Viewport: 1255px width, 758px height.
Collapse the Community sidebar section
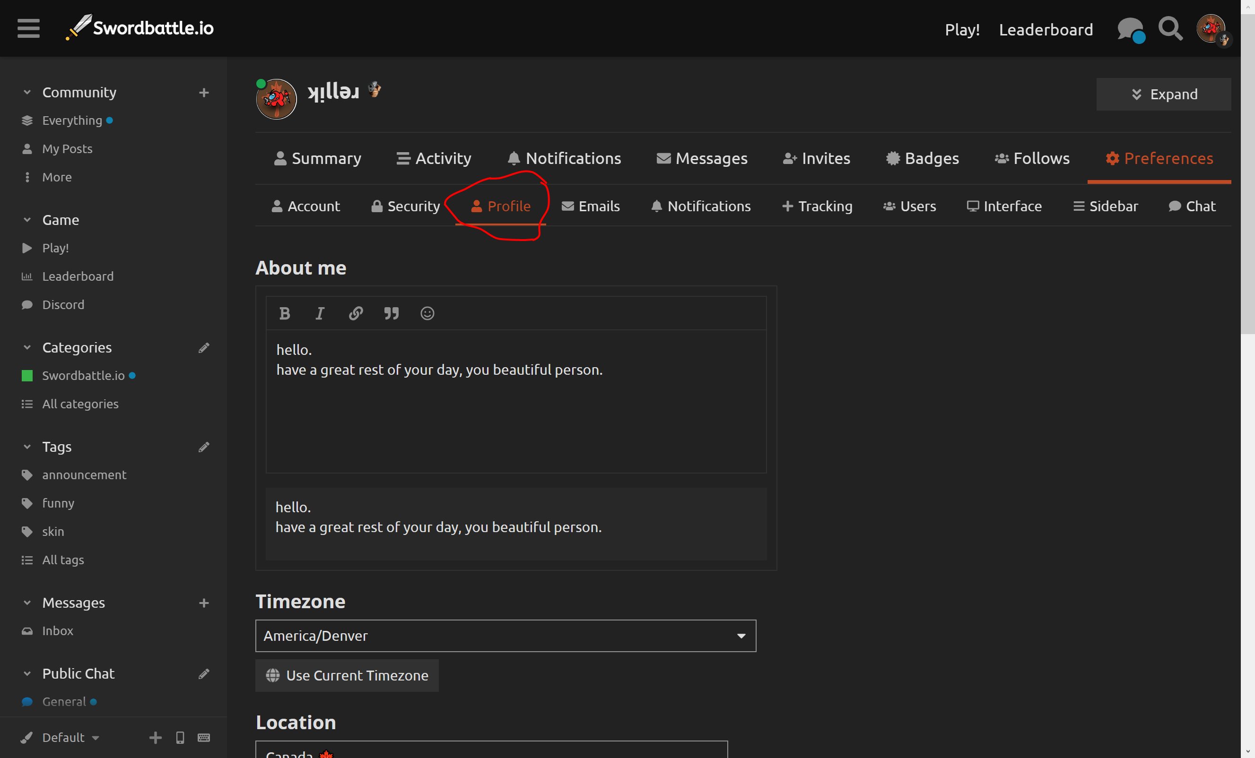click(x=27, y=93)
